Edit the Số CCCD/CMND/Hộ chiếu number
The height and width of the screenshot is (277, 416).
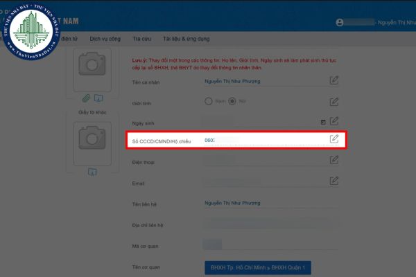(x=334, y=139)
